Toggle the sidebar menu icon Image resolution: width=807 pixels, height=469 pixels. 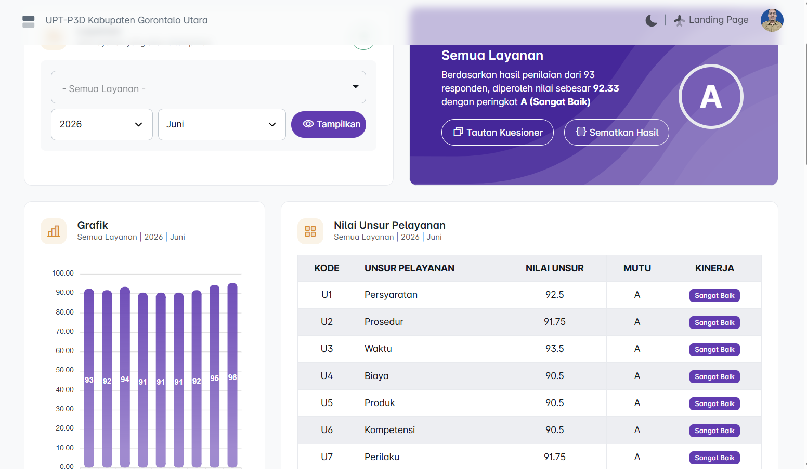[29, 21]
